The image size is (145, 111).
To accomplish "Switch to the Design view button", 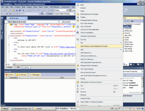I will pyautogui.click(x=9, y=67).
